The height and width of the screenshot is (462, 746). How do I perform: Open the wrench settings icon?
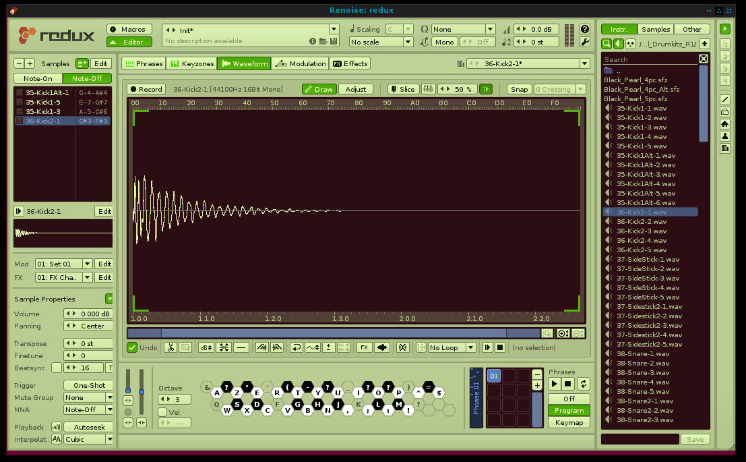pos(585,42)
